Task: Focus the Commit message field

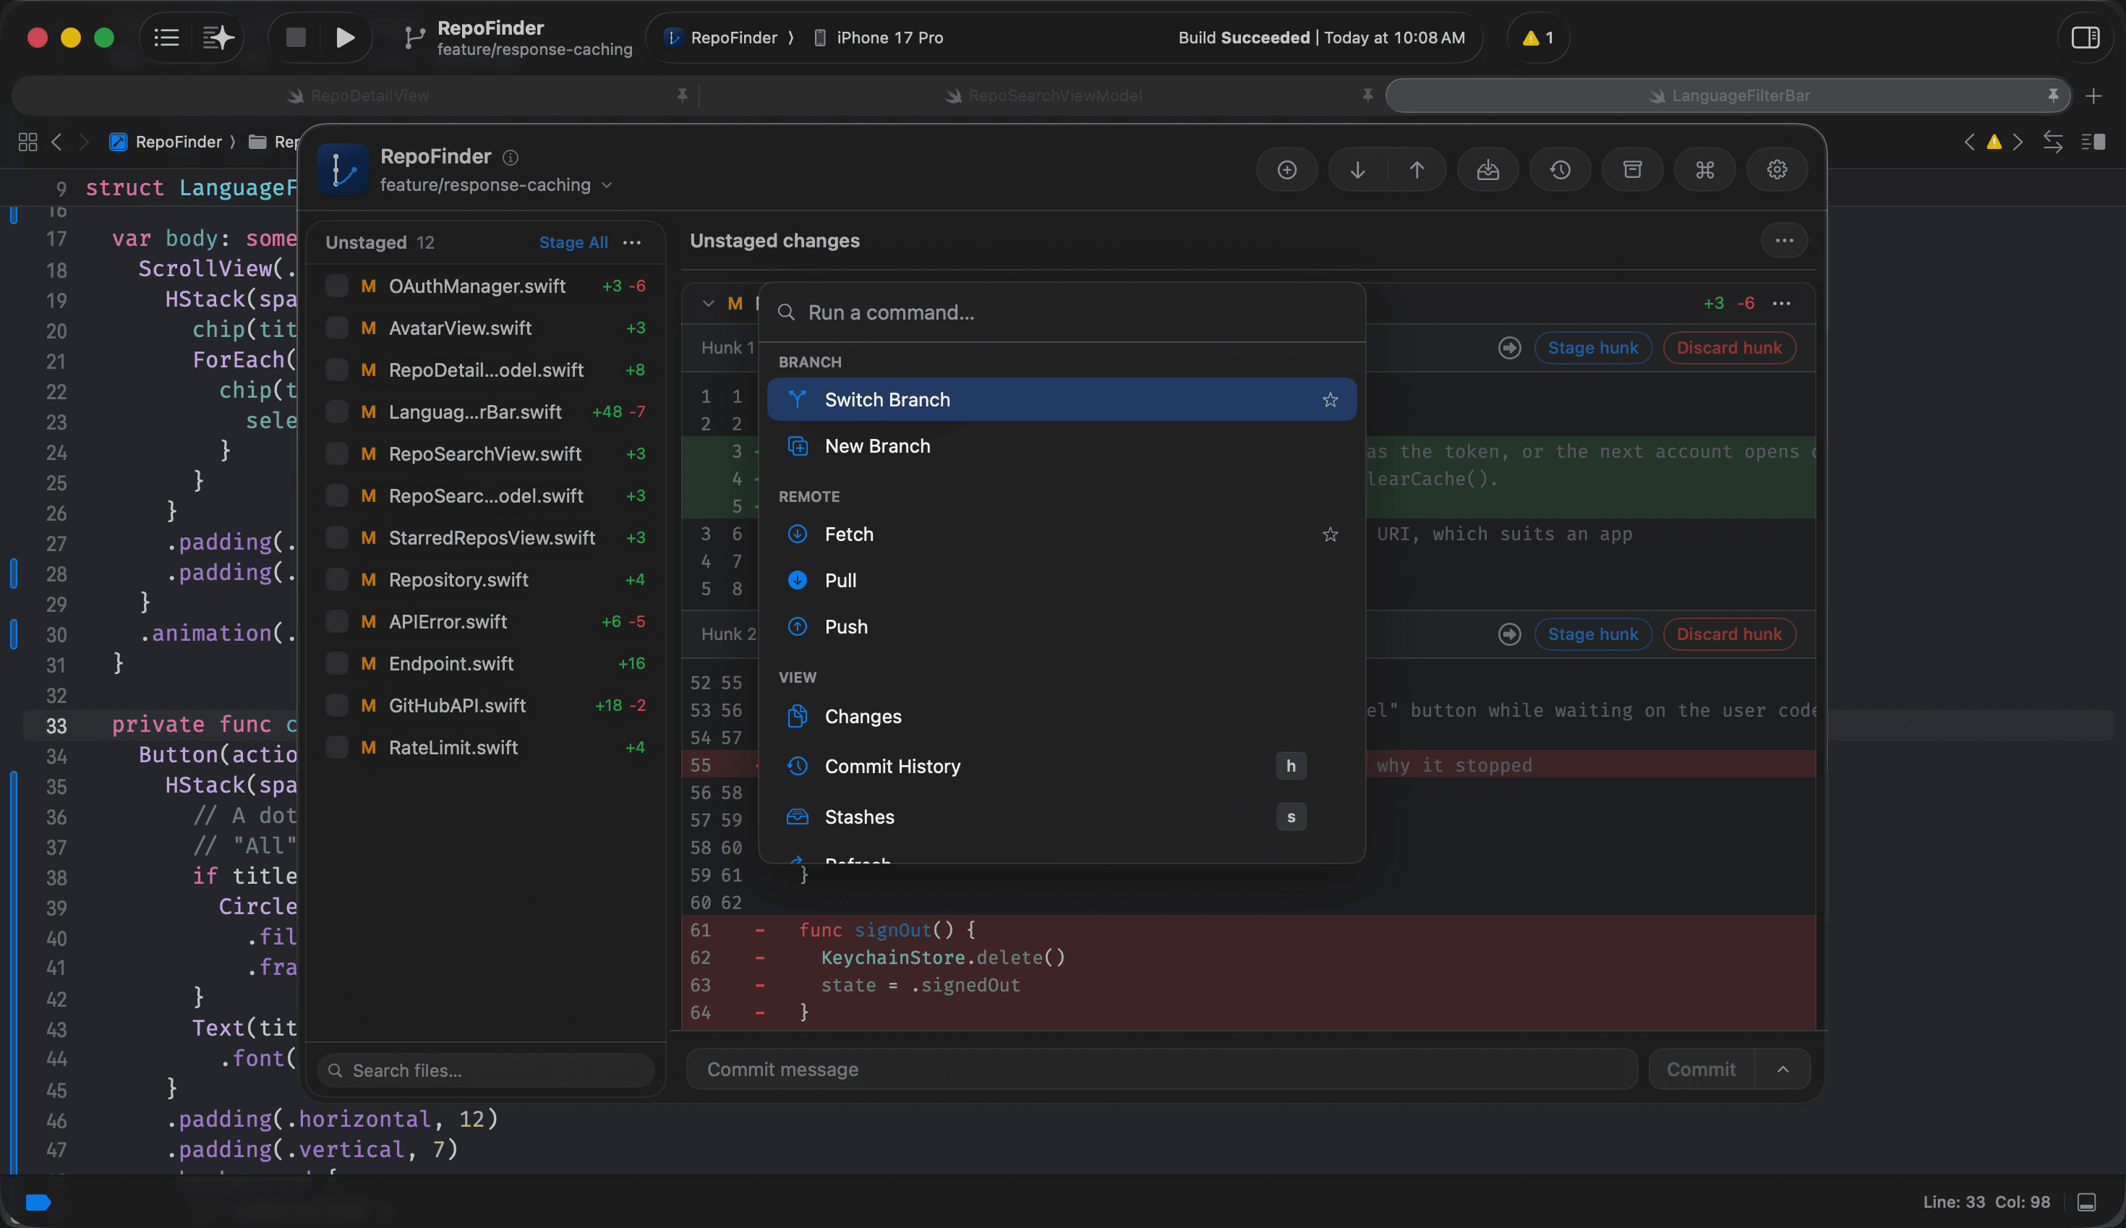Action: pos(1161,1069)
